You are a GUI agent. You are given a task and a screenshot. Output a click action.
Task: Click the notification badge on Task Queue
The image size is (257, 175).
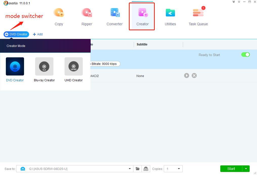(x=203, y=8)
